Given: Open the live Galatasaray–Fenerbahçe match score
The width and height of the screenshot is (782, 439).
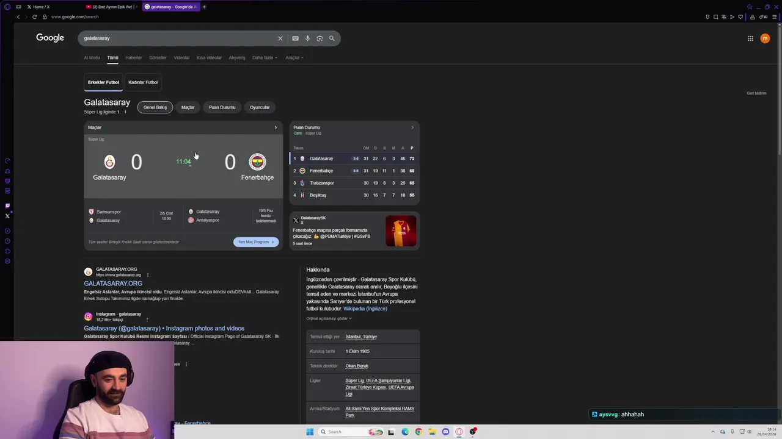Looking at the screenshot, I should [183, 166].
